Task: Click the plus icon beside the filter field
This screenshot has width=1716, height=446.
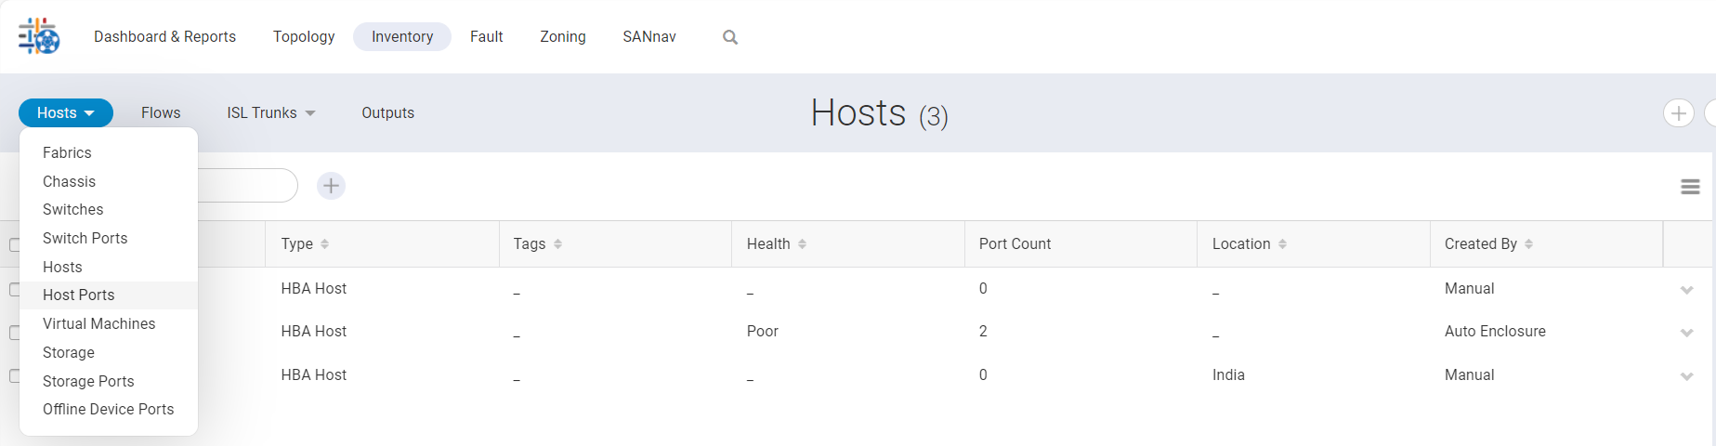Action: 331,186
